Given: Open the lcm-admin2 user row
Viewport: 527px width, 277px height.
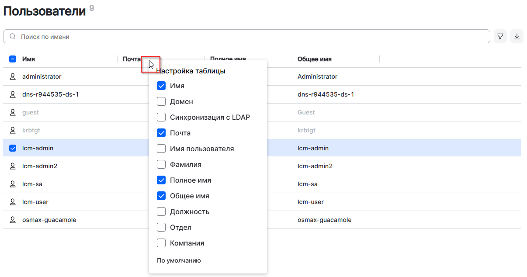Looking at the screenshot, I should (x=40, y=166).
